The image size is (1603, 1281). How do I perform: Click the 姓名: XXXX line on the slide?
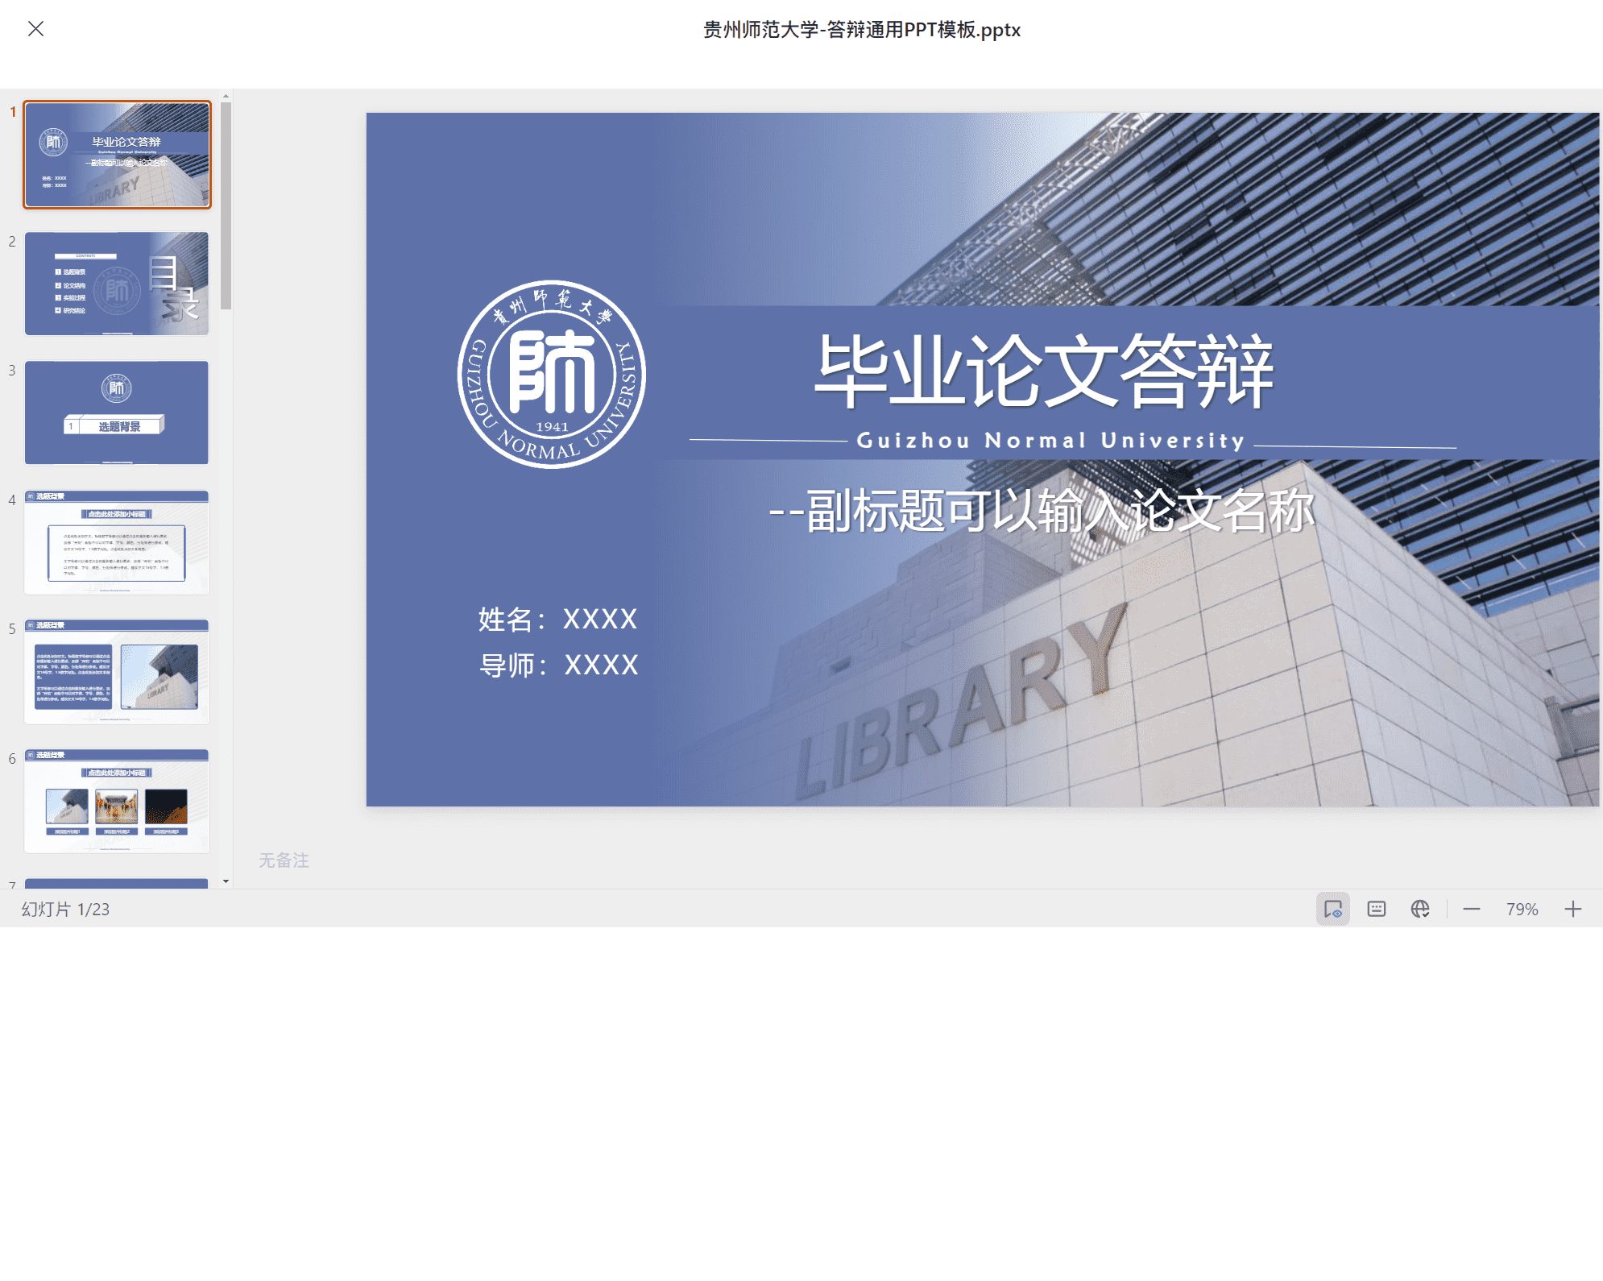557,619
